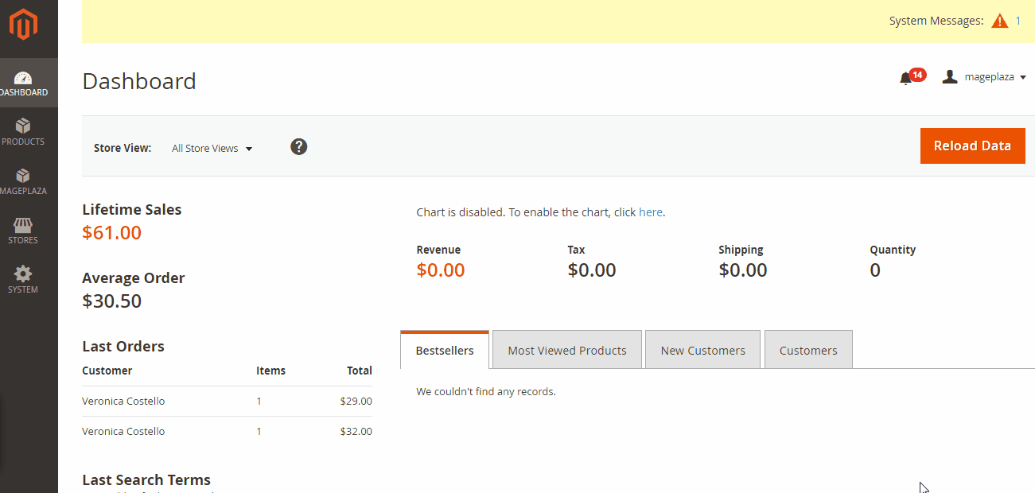Open the Stores sidebar menu
This screenshot has width=1035, height=493.
pos(23,231)
